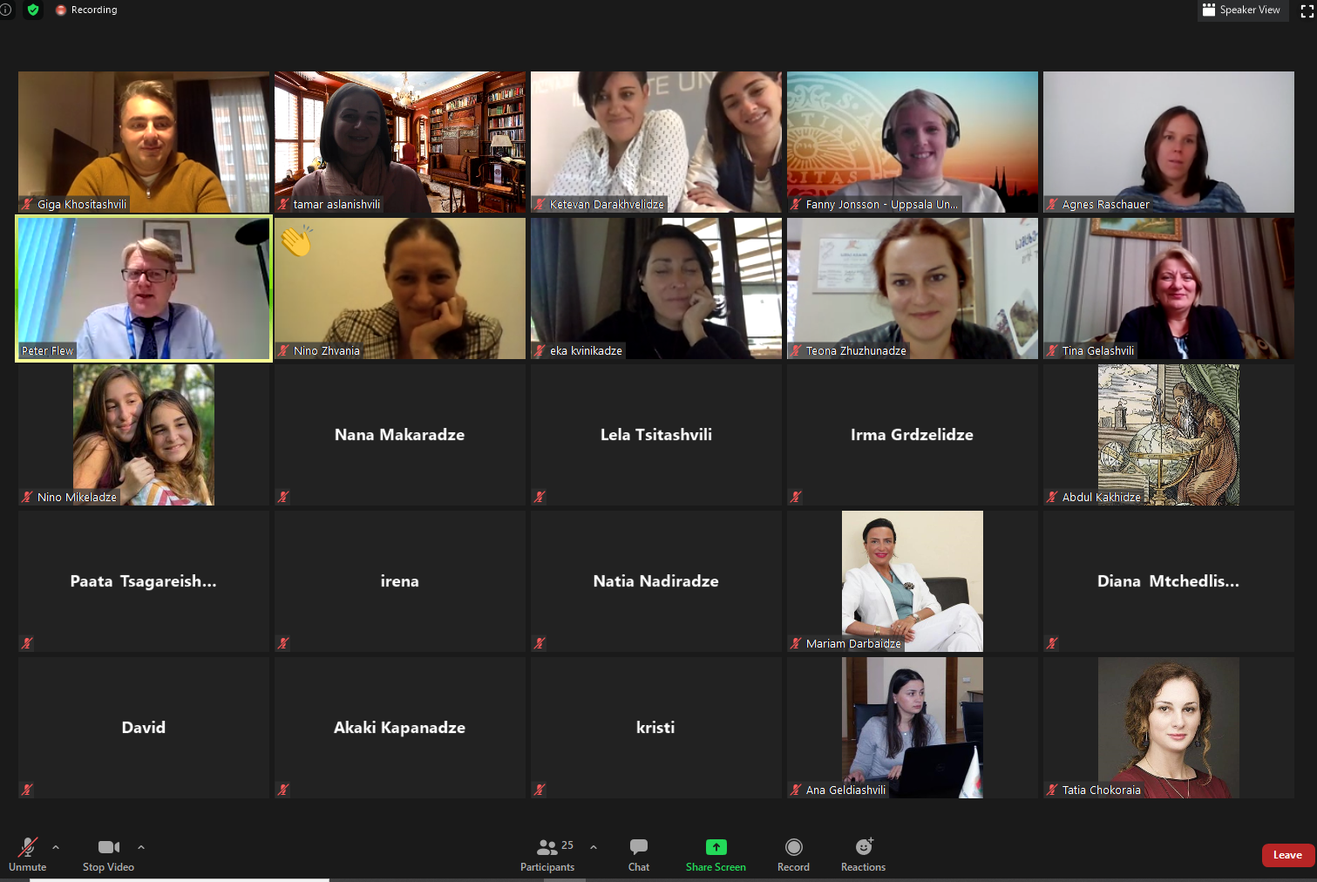Click Mariam Darbaidze's profile picture tile

click(913, 581)
